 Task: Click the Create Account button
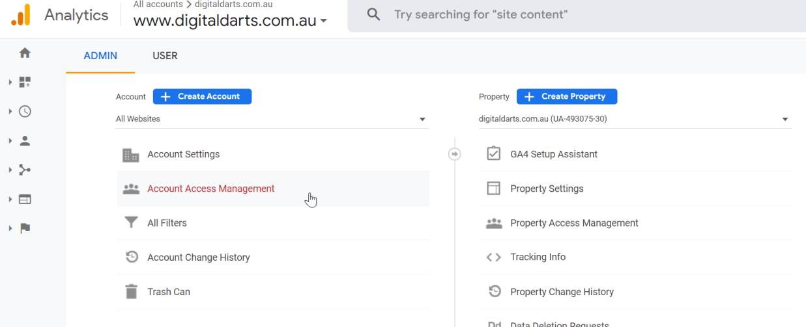click(202, 96)
